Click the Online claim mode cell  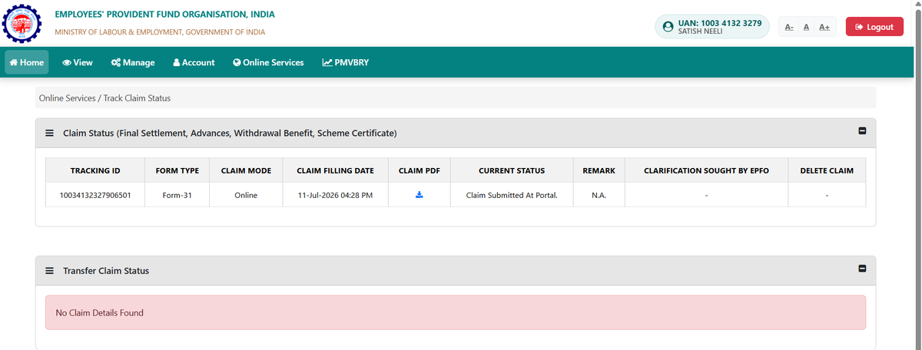click(246, 195)
